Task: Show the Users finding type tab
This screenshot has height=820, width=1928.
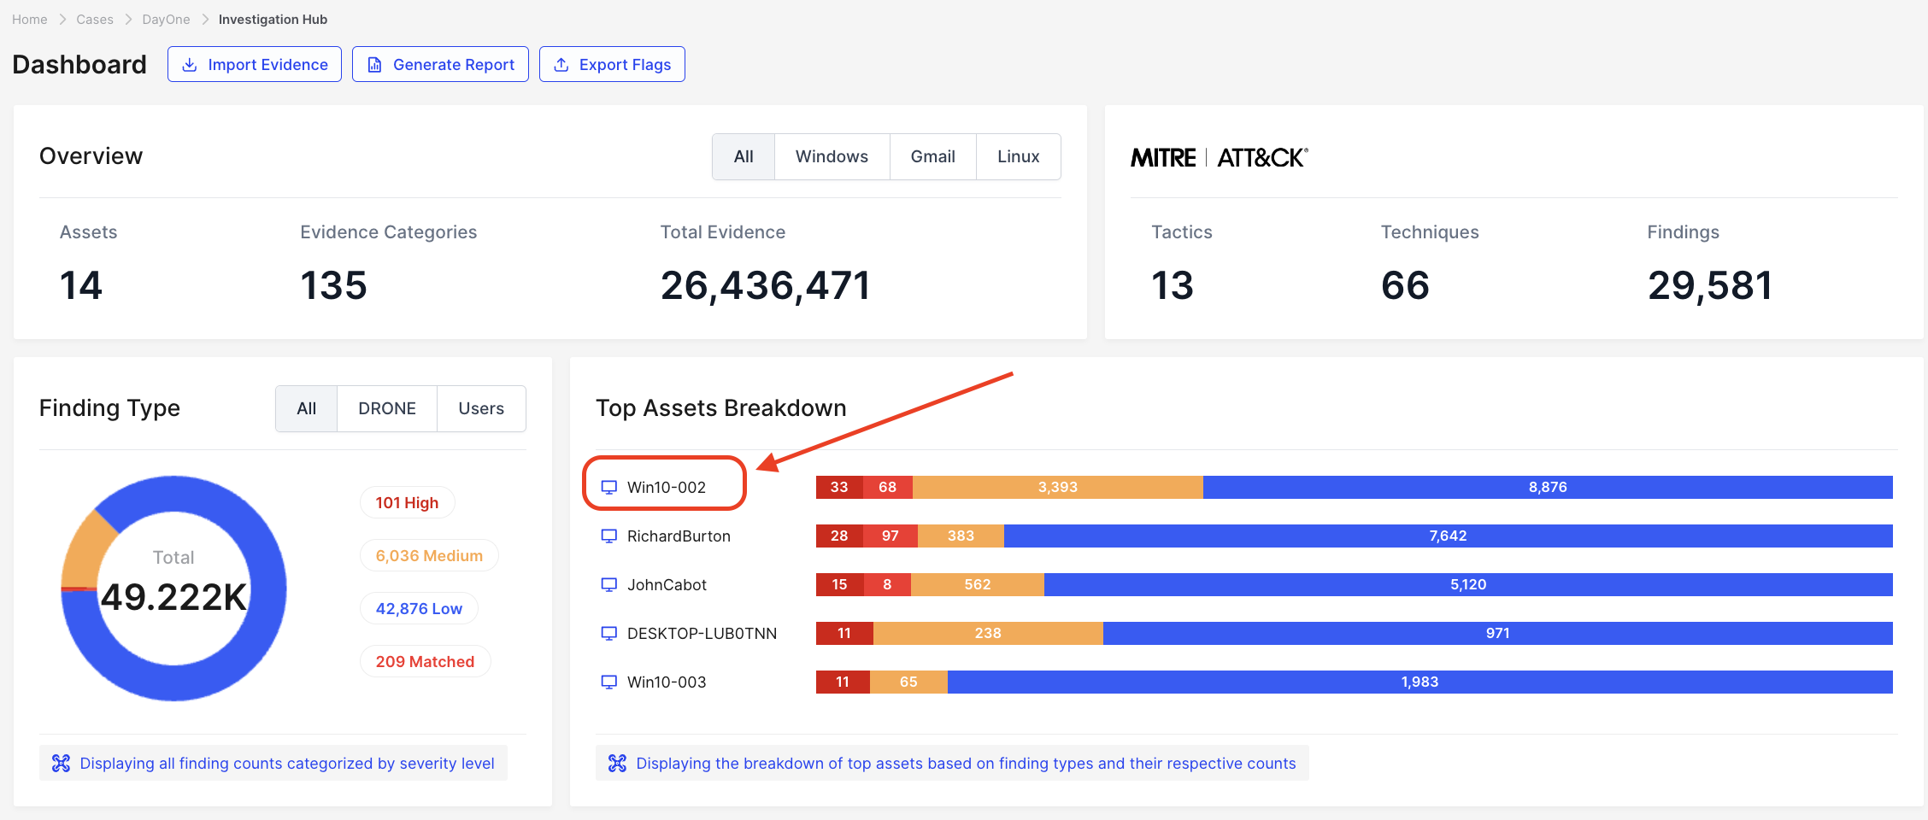Action: [x=480, y=408]
